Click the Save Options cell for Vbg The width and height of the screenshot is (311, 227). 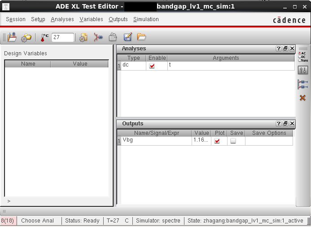click(269, 141)
